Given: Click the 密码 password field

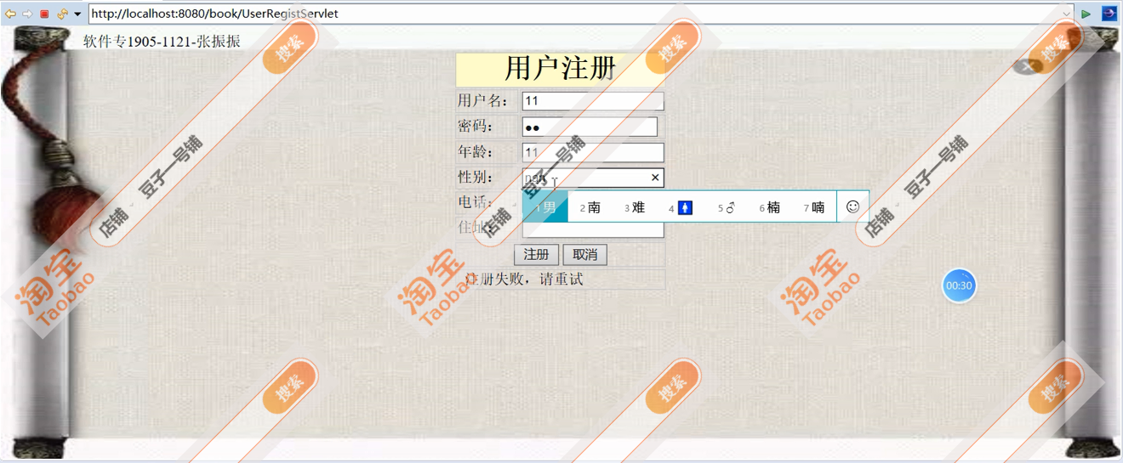Looking at the screenshot, I should point(590,127).
